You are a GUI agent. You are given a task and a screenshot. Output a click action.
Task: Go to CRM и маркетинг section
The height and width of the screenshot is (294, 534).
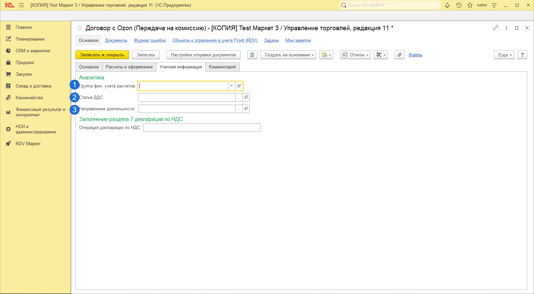pyautogui.click(x=36, y=51)
